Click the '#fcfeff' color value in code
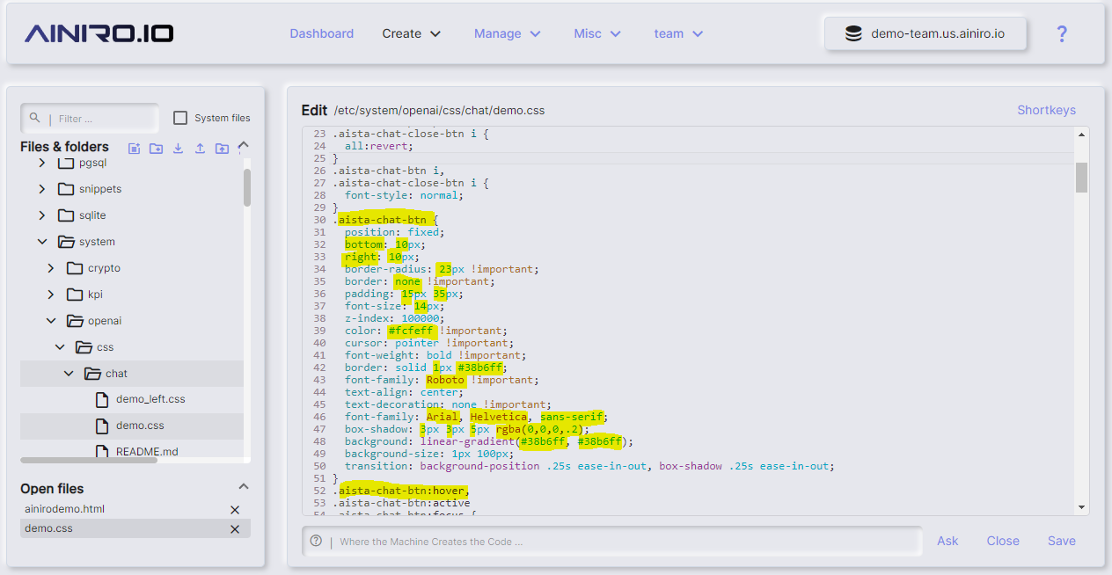 coord(413,331)
